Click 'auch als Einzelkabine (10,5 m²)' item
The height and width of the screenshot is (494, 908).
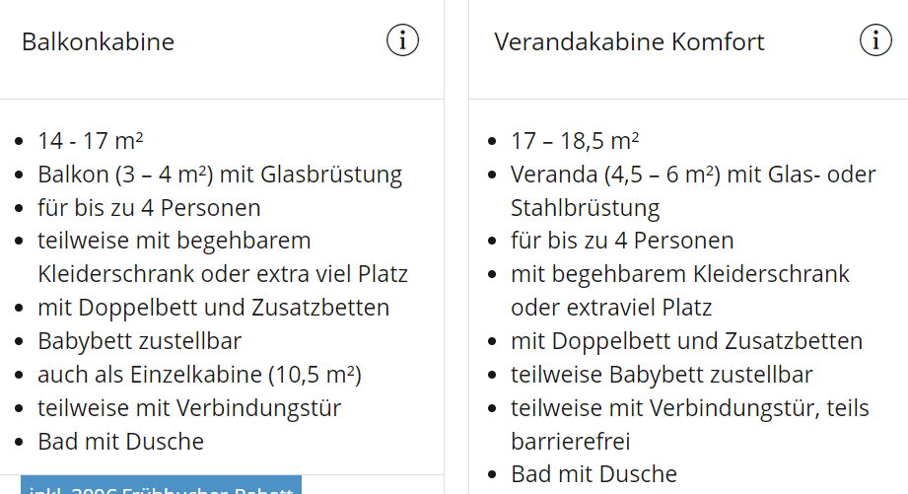point(199,375)
